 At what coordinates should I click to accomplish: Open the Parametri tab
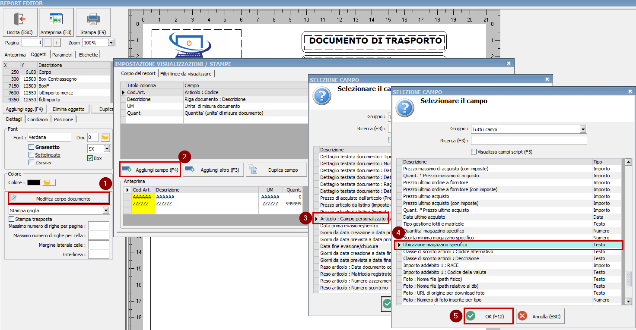tap(63, 55)
